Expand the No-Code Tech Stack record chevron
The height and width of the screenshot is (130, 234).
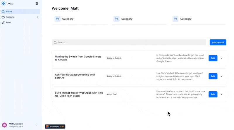pos(221,95)
